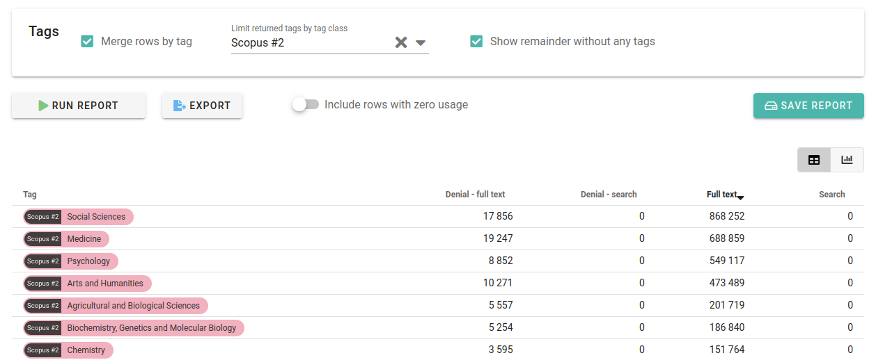
Task: Open the tag class dropdown arrow
Action: tap(421, 42)
